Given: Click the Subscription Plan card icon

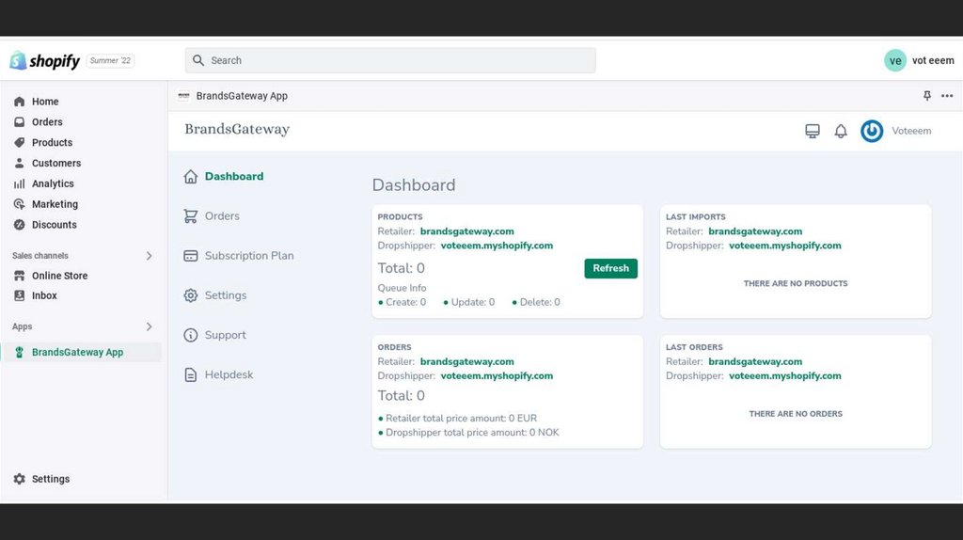Looking at the screenshot, I should coord(191,256).
